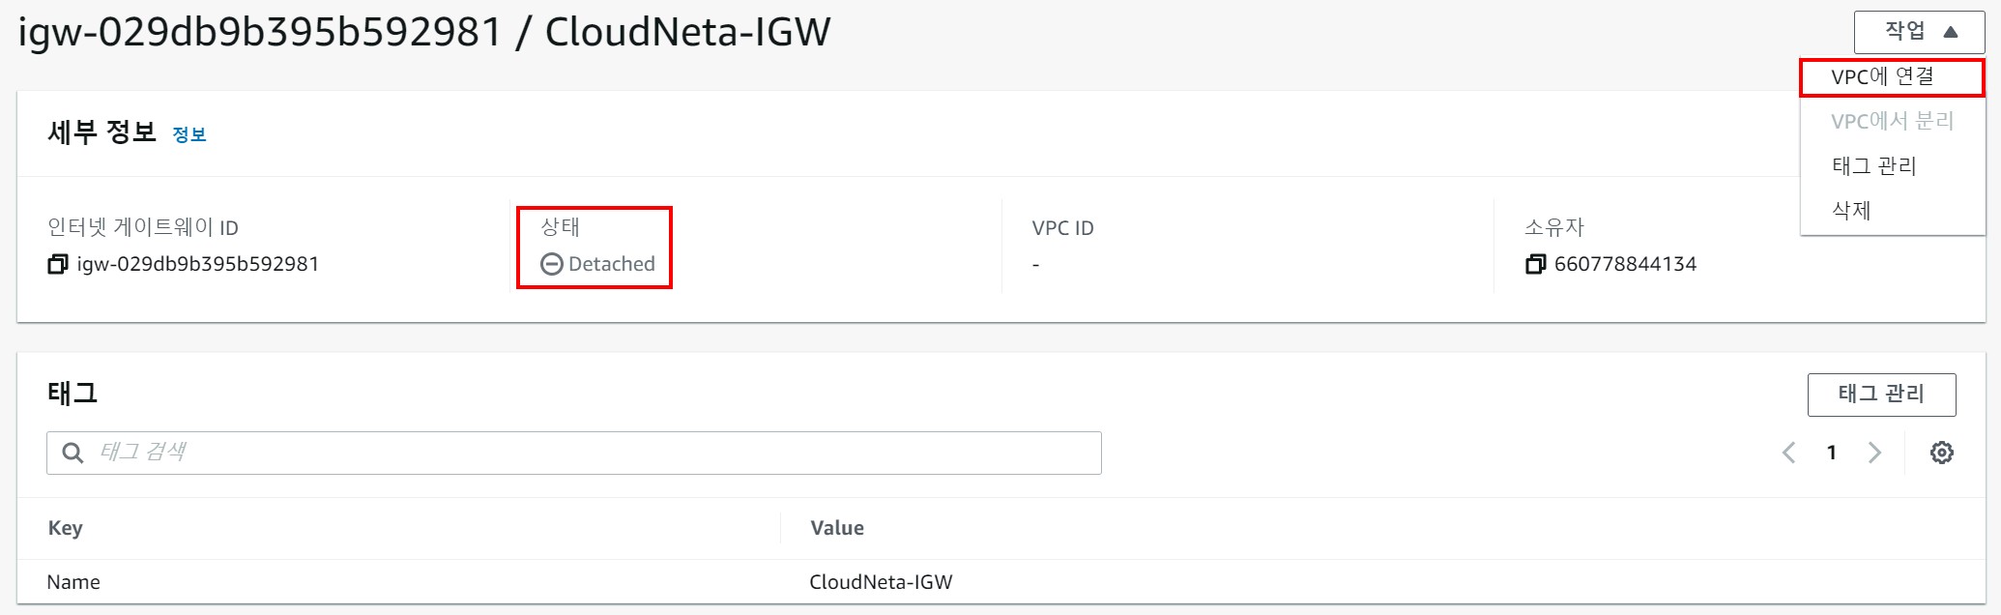This screenshot has height=615, width=2001.
Task: Click the Detached status icon
Action: coord(551,264)
